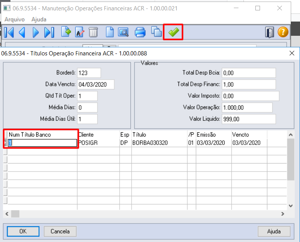Click the Data Vencto field
Screen dimensions: 300x242
click(96, 84)
